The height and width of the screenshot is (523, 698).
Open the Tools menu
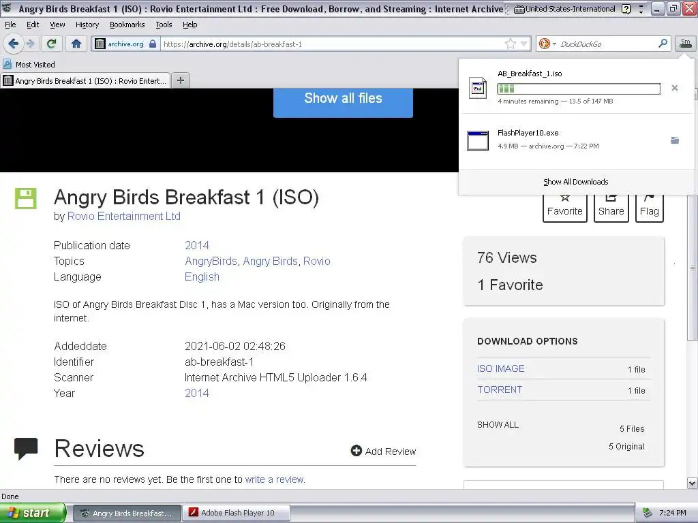(164, 25)
